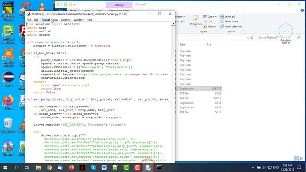Open the Format menu in IDLE

[x=46, y=20]
